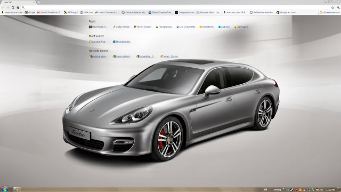Click the Audiotool app icon
Viewport: 341px width, 192px height.
[220, 27]
